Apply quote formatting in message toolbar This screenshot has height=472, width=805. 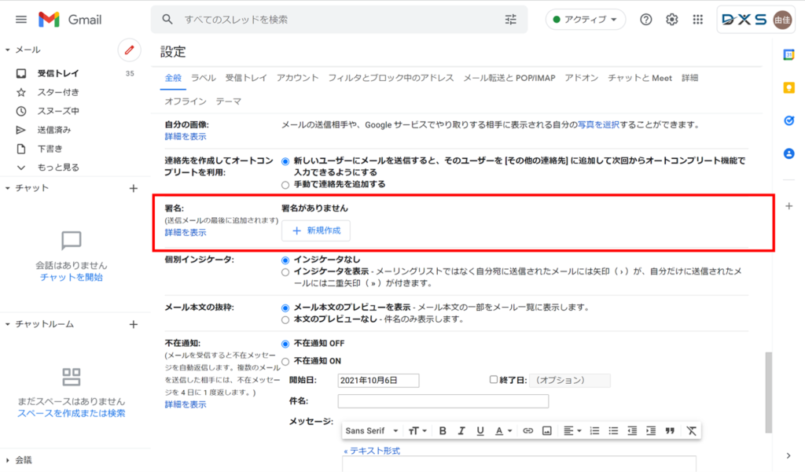670,431
